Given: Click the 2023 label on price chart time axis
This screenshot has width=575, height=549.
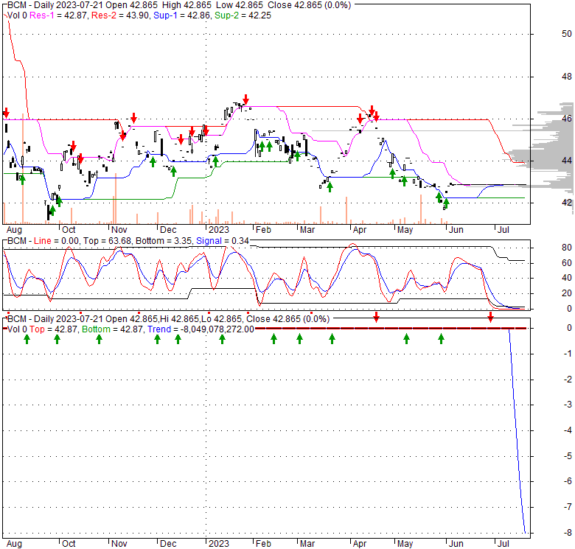Looking at the screenshot, I should click(218, 230).
